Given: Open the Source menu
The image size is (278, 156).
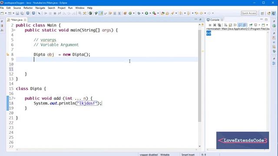Looking at the screenshot, I should click(x=17, y=8).
